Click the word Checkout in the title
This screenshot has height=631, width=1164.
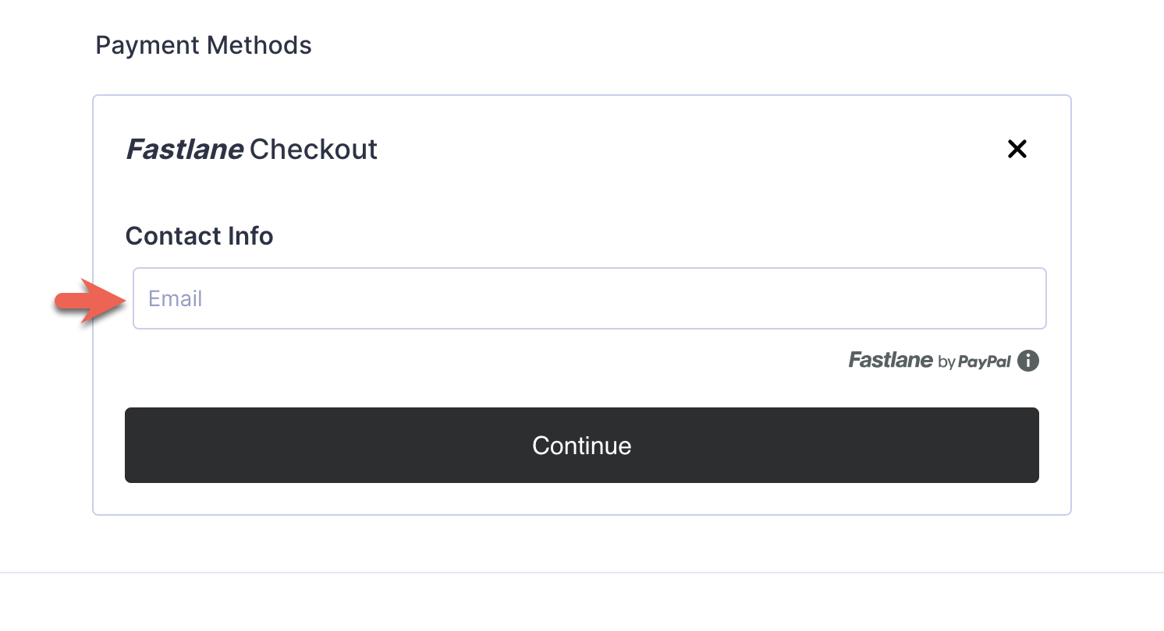click(314, 149)
